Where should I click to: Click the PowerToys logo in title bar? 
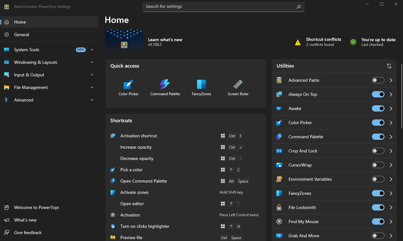coord(6,7)
